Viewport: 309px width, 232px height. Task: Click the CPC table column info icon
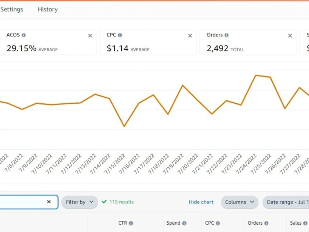coord(218,223)
